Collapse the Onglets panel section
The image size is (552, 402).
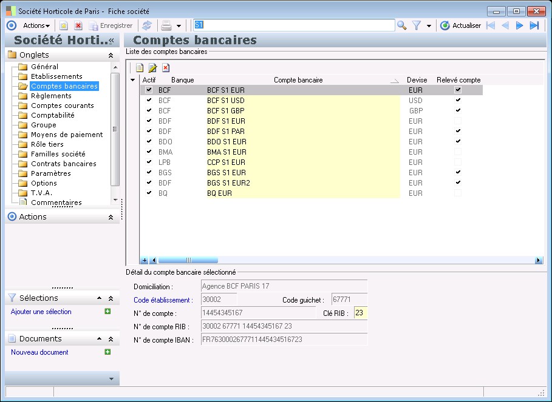point(111,55)
